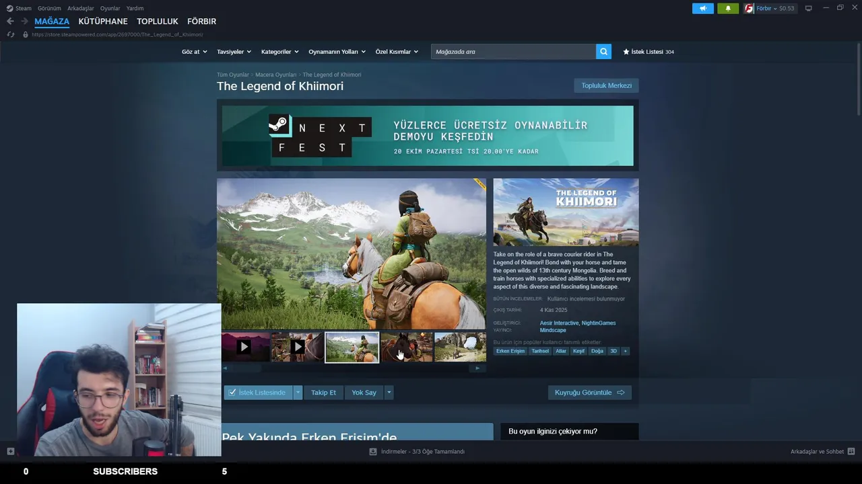Switch to the KÜTÜPHANE tab
862x484 pixels.
[103, 22]
